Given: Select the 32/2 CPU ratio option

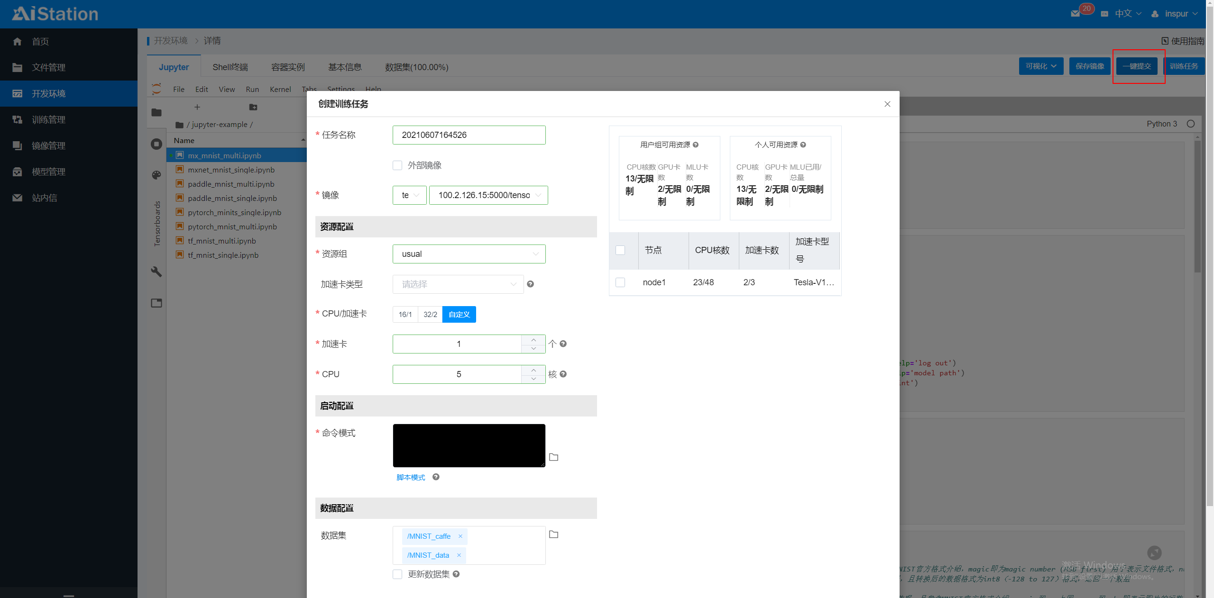Looking at the screenshot, I should (x=430, y=315).
